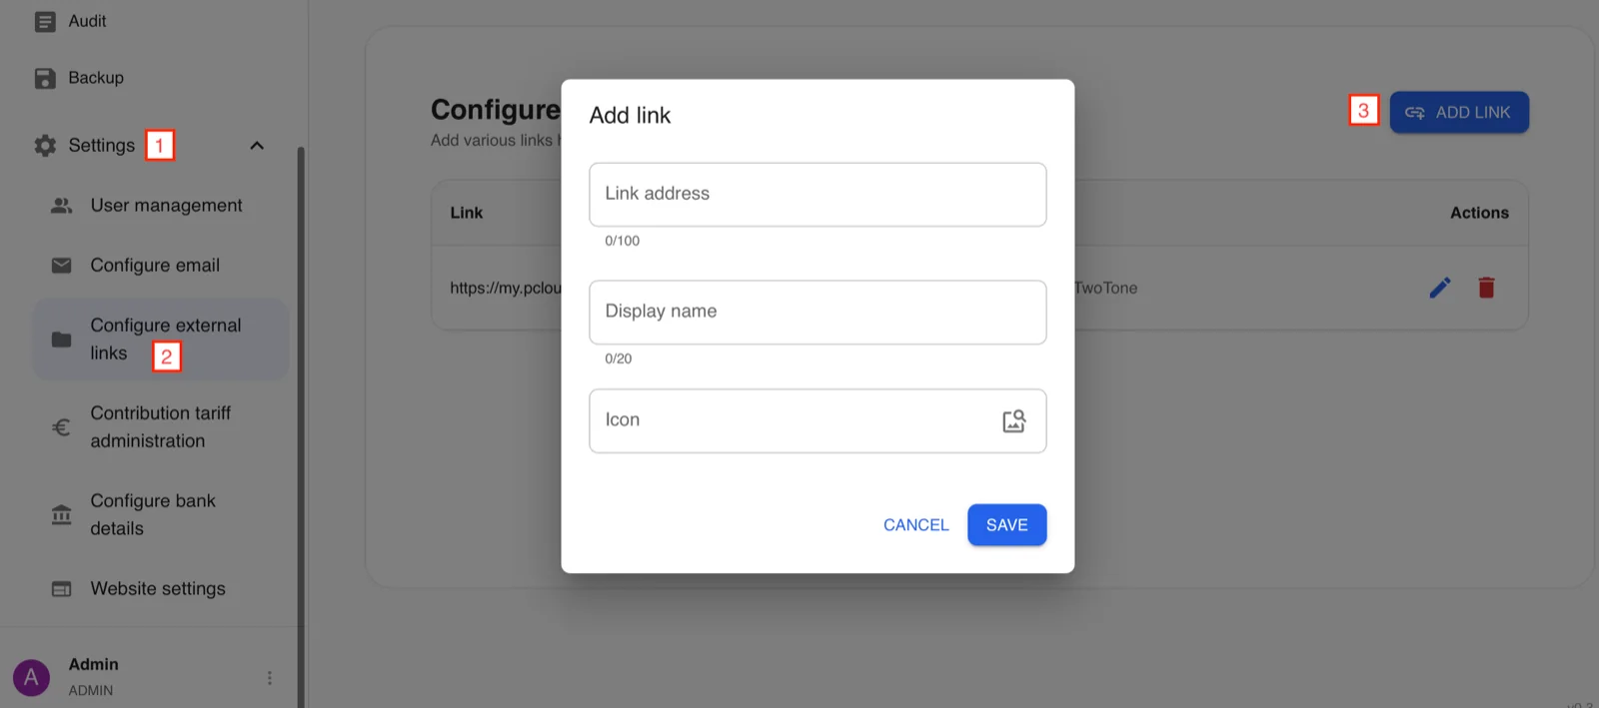Click the Audit sidebar icon
1599x708 pixels.
(45, 21)
